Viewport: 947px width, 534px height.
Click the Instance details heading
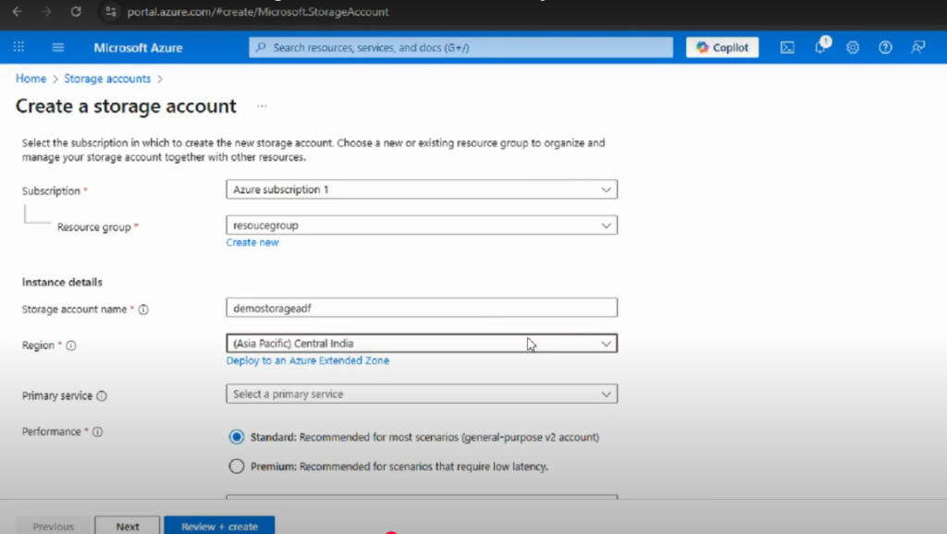tap(62, 283)
